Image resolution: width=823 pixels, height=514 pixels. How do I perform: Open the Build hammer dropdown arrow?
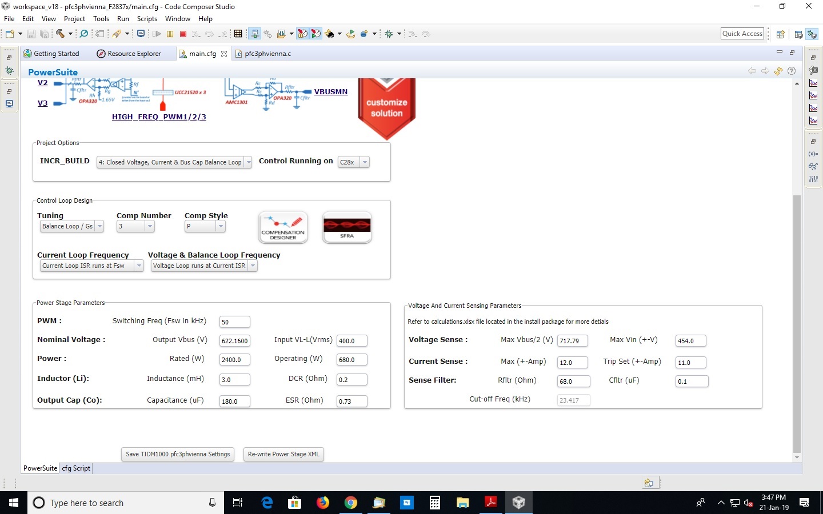(x=70, y=34)
